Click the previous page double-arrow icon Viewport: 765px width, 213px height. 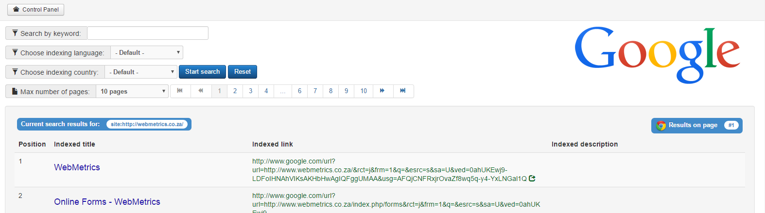pos(201,91)
